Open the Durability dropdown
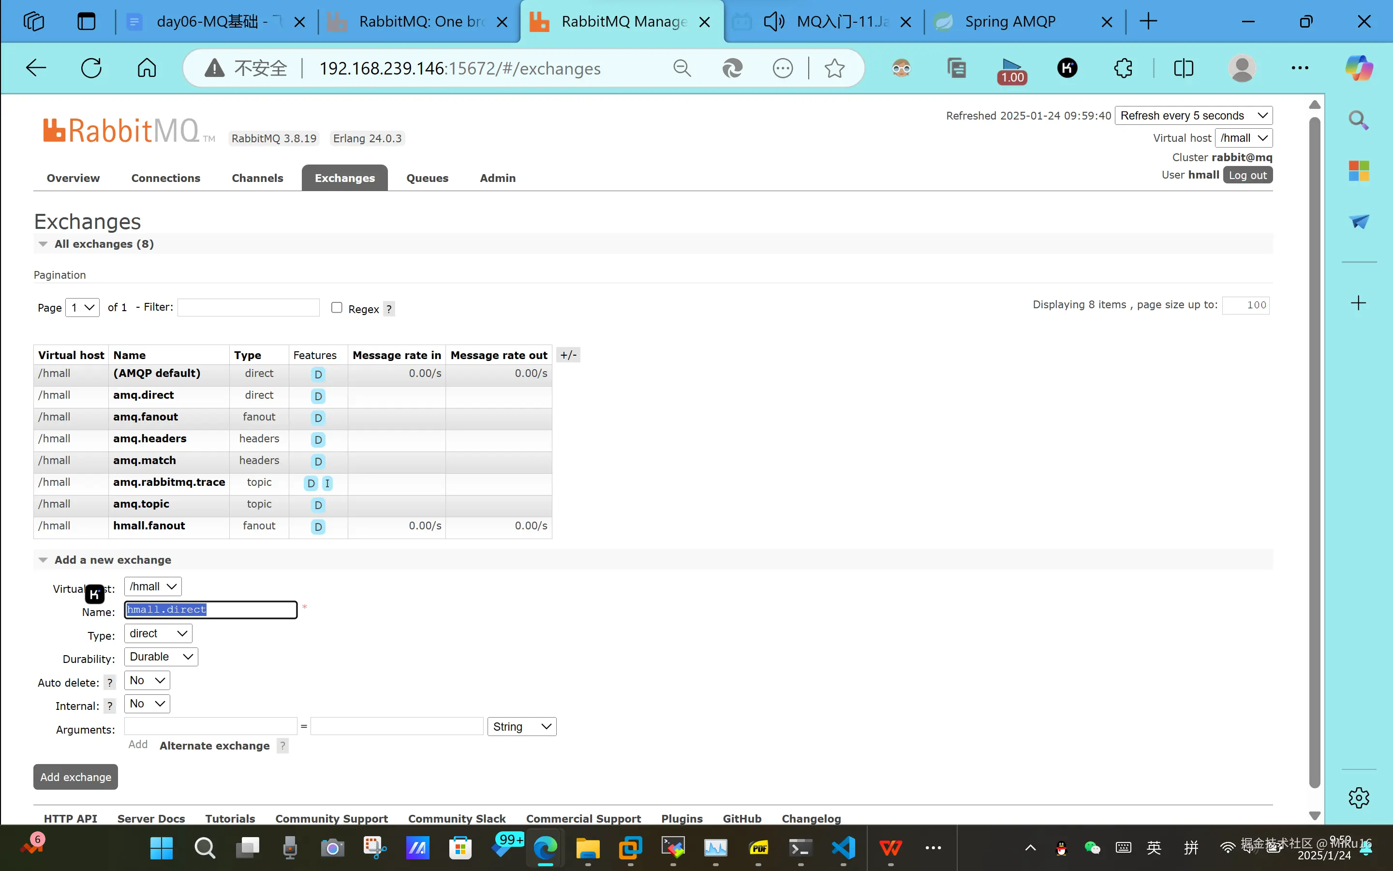This screenshot has width=1393, height=871. pos(161,657)
